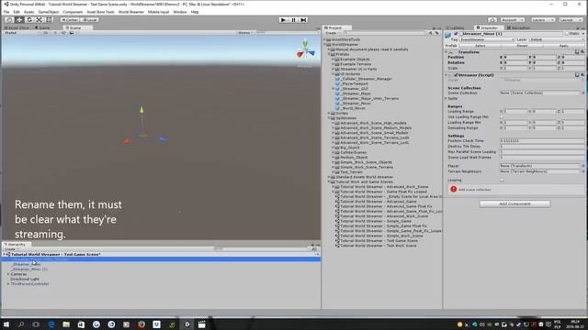Open Firefox from the taskbar
Image resolution: width=588 pixels, height=330 pixels.
click(x=141, y=324)
